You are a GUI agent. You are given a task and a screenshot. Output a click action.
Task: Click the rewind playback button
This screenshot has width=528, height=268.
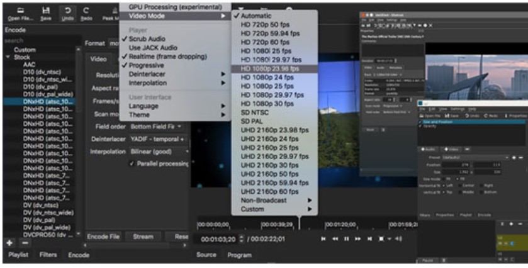coord(335,238)
